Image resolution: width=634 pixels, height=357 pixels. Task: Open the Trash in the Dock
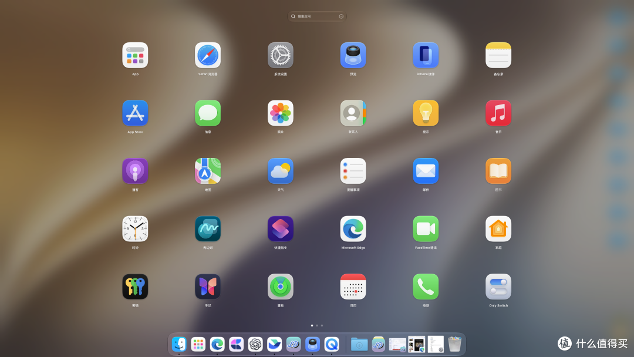click(x=454, y=344)
